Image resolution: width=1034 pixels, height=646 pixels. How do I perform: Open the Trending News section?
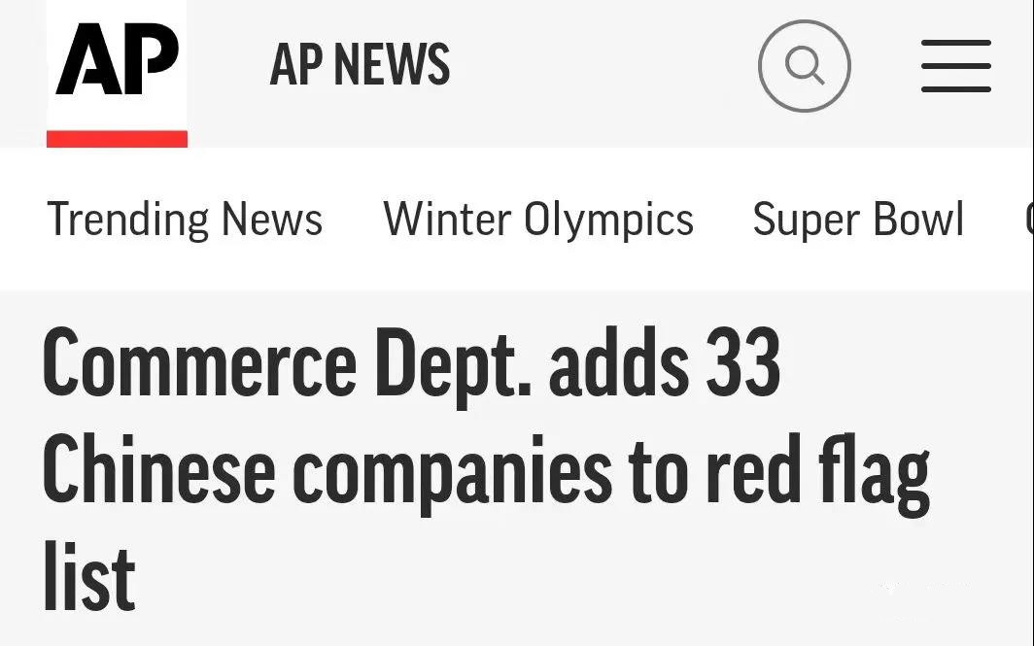(185, 220)
